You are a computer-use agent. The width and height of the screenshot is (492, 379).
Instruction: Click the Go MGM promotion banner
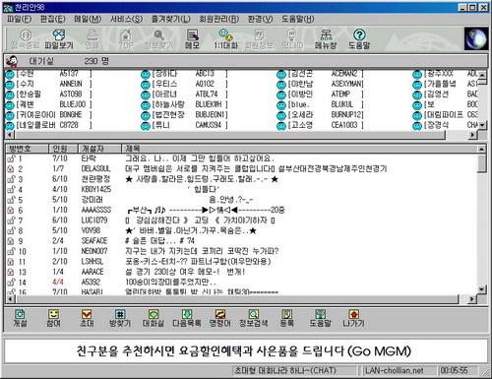pos(245,351)
